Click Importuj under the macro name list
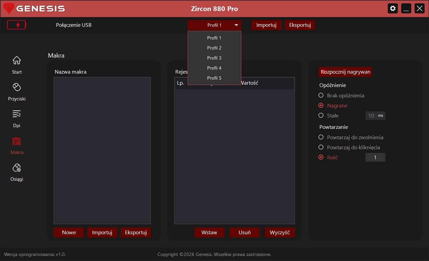This screenshot has height=261, width=429. [x=102, y=233]
